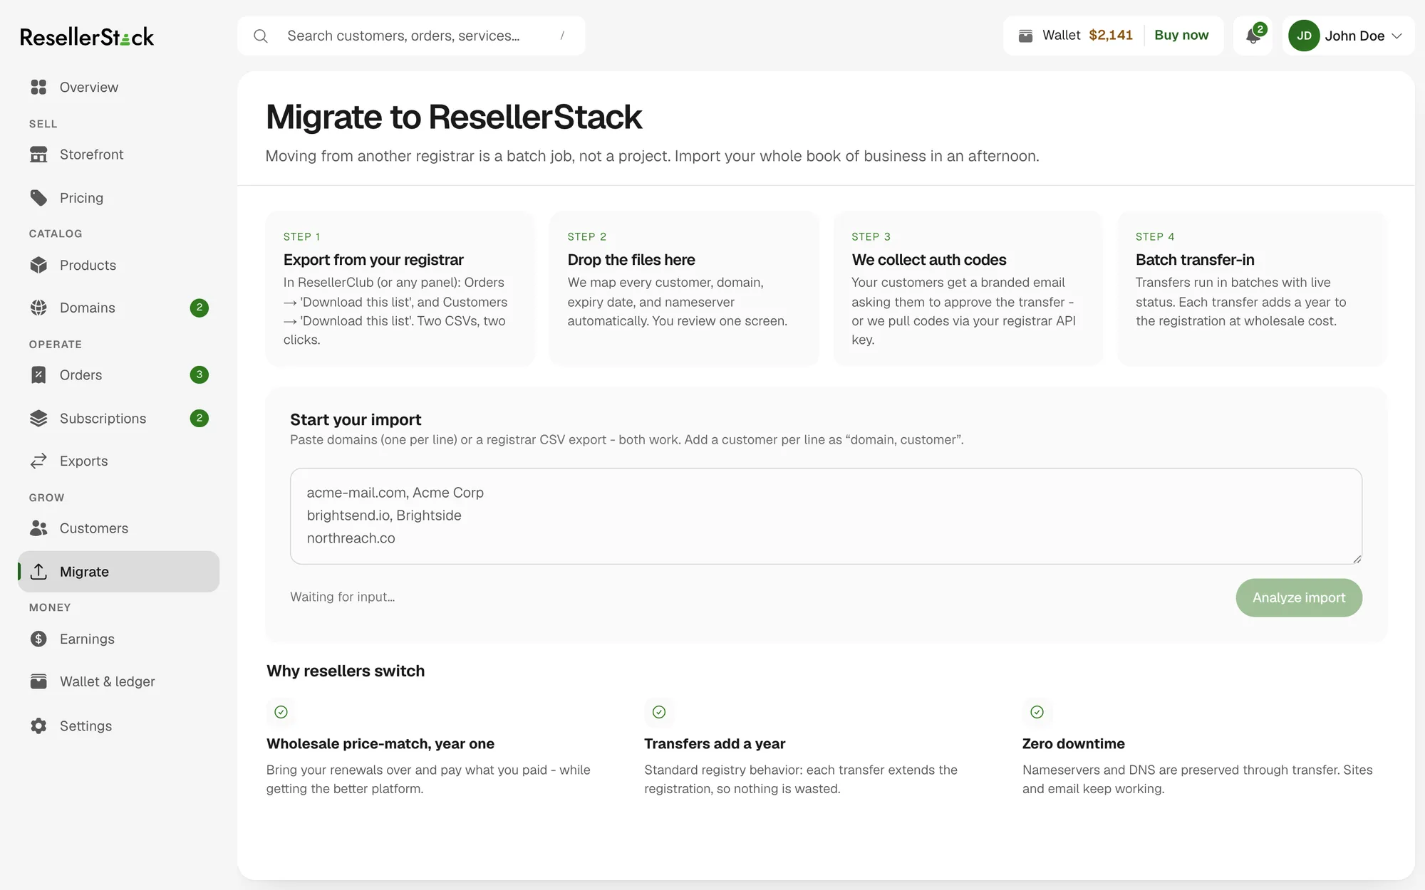Open notifications bell
This screenshot has height=890, width=1425.
(1253, 36)
